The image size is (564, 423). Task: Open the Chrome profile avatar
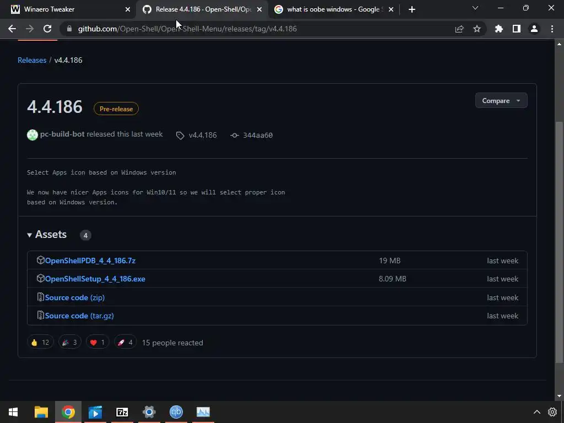(534, 29)
